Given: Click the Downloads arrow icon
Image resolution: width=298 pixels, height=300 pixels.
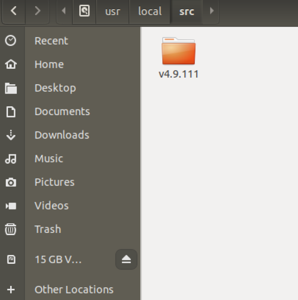Looking at the screenshot, I should (11, 135).
